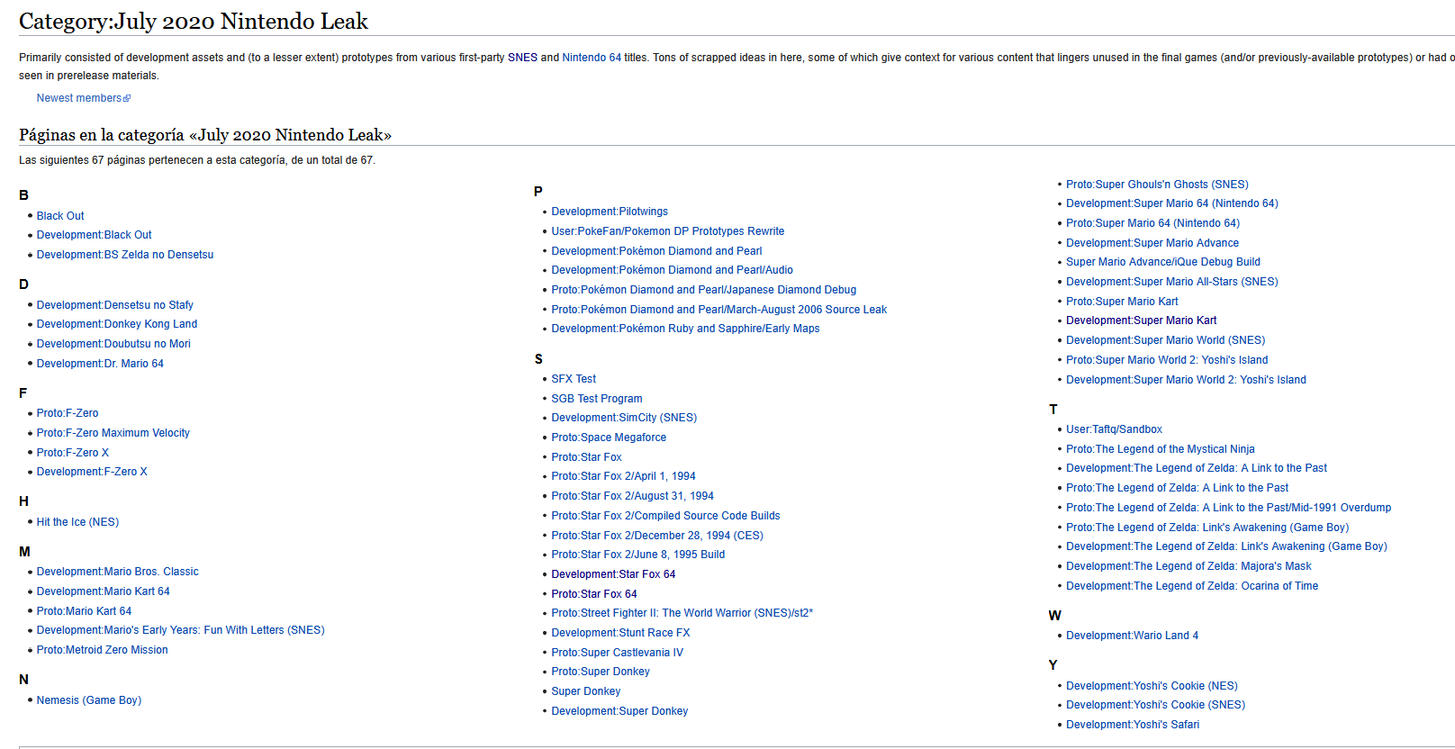Image resolution: width=1455 pixels, height=749 pixels.
Task: Open Development:Dr. Mario 64
Action: click(x=100, y=364)
